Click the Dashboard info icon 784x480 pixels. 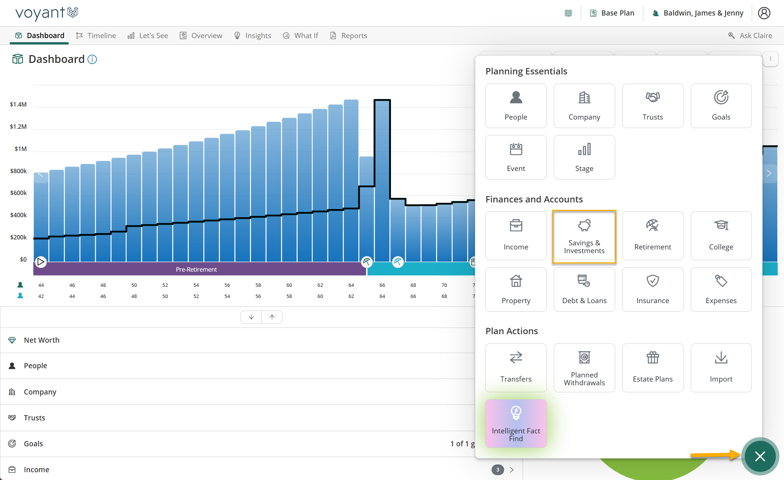[x=92, y=59]
